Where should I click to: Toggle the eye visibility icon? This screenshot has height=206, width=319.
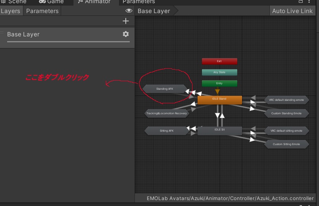[x=129, y=11]
